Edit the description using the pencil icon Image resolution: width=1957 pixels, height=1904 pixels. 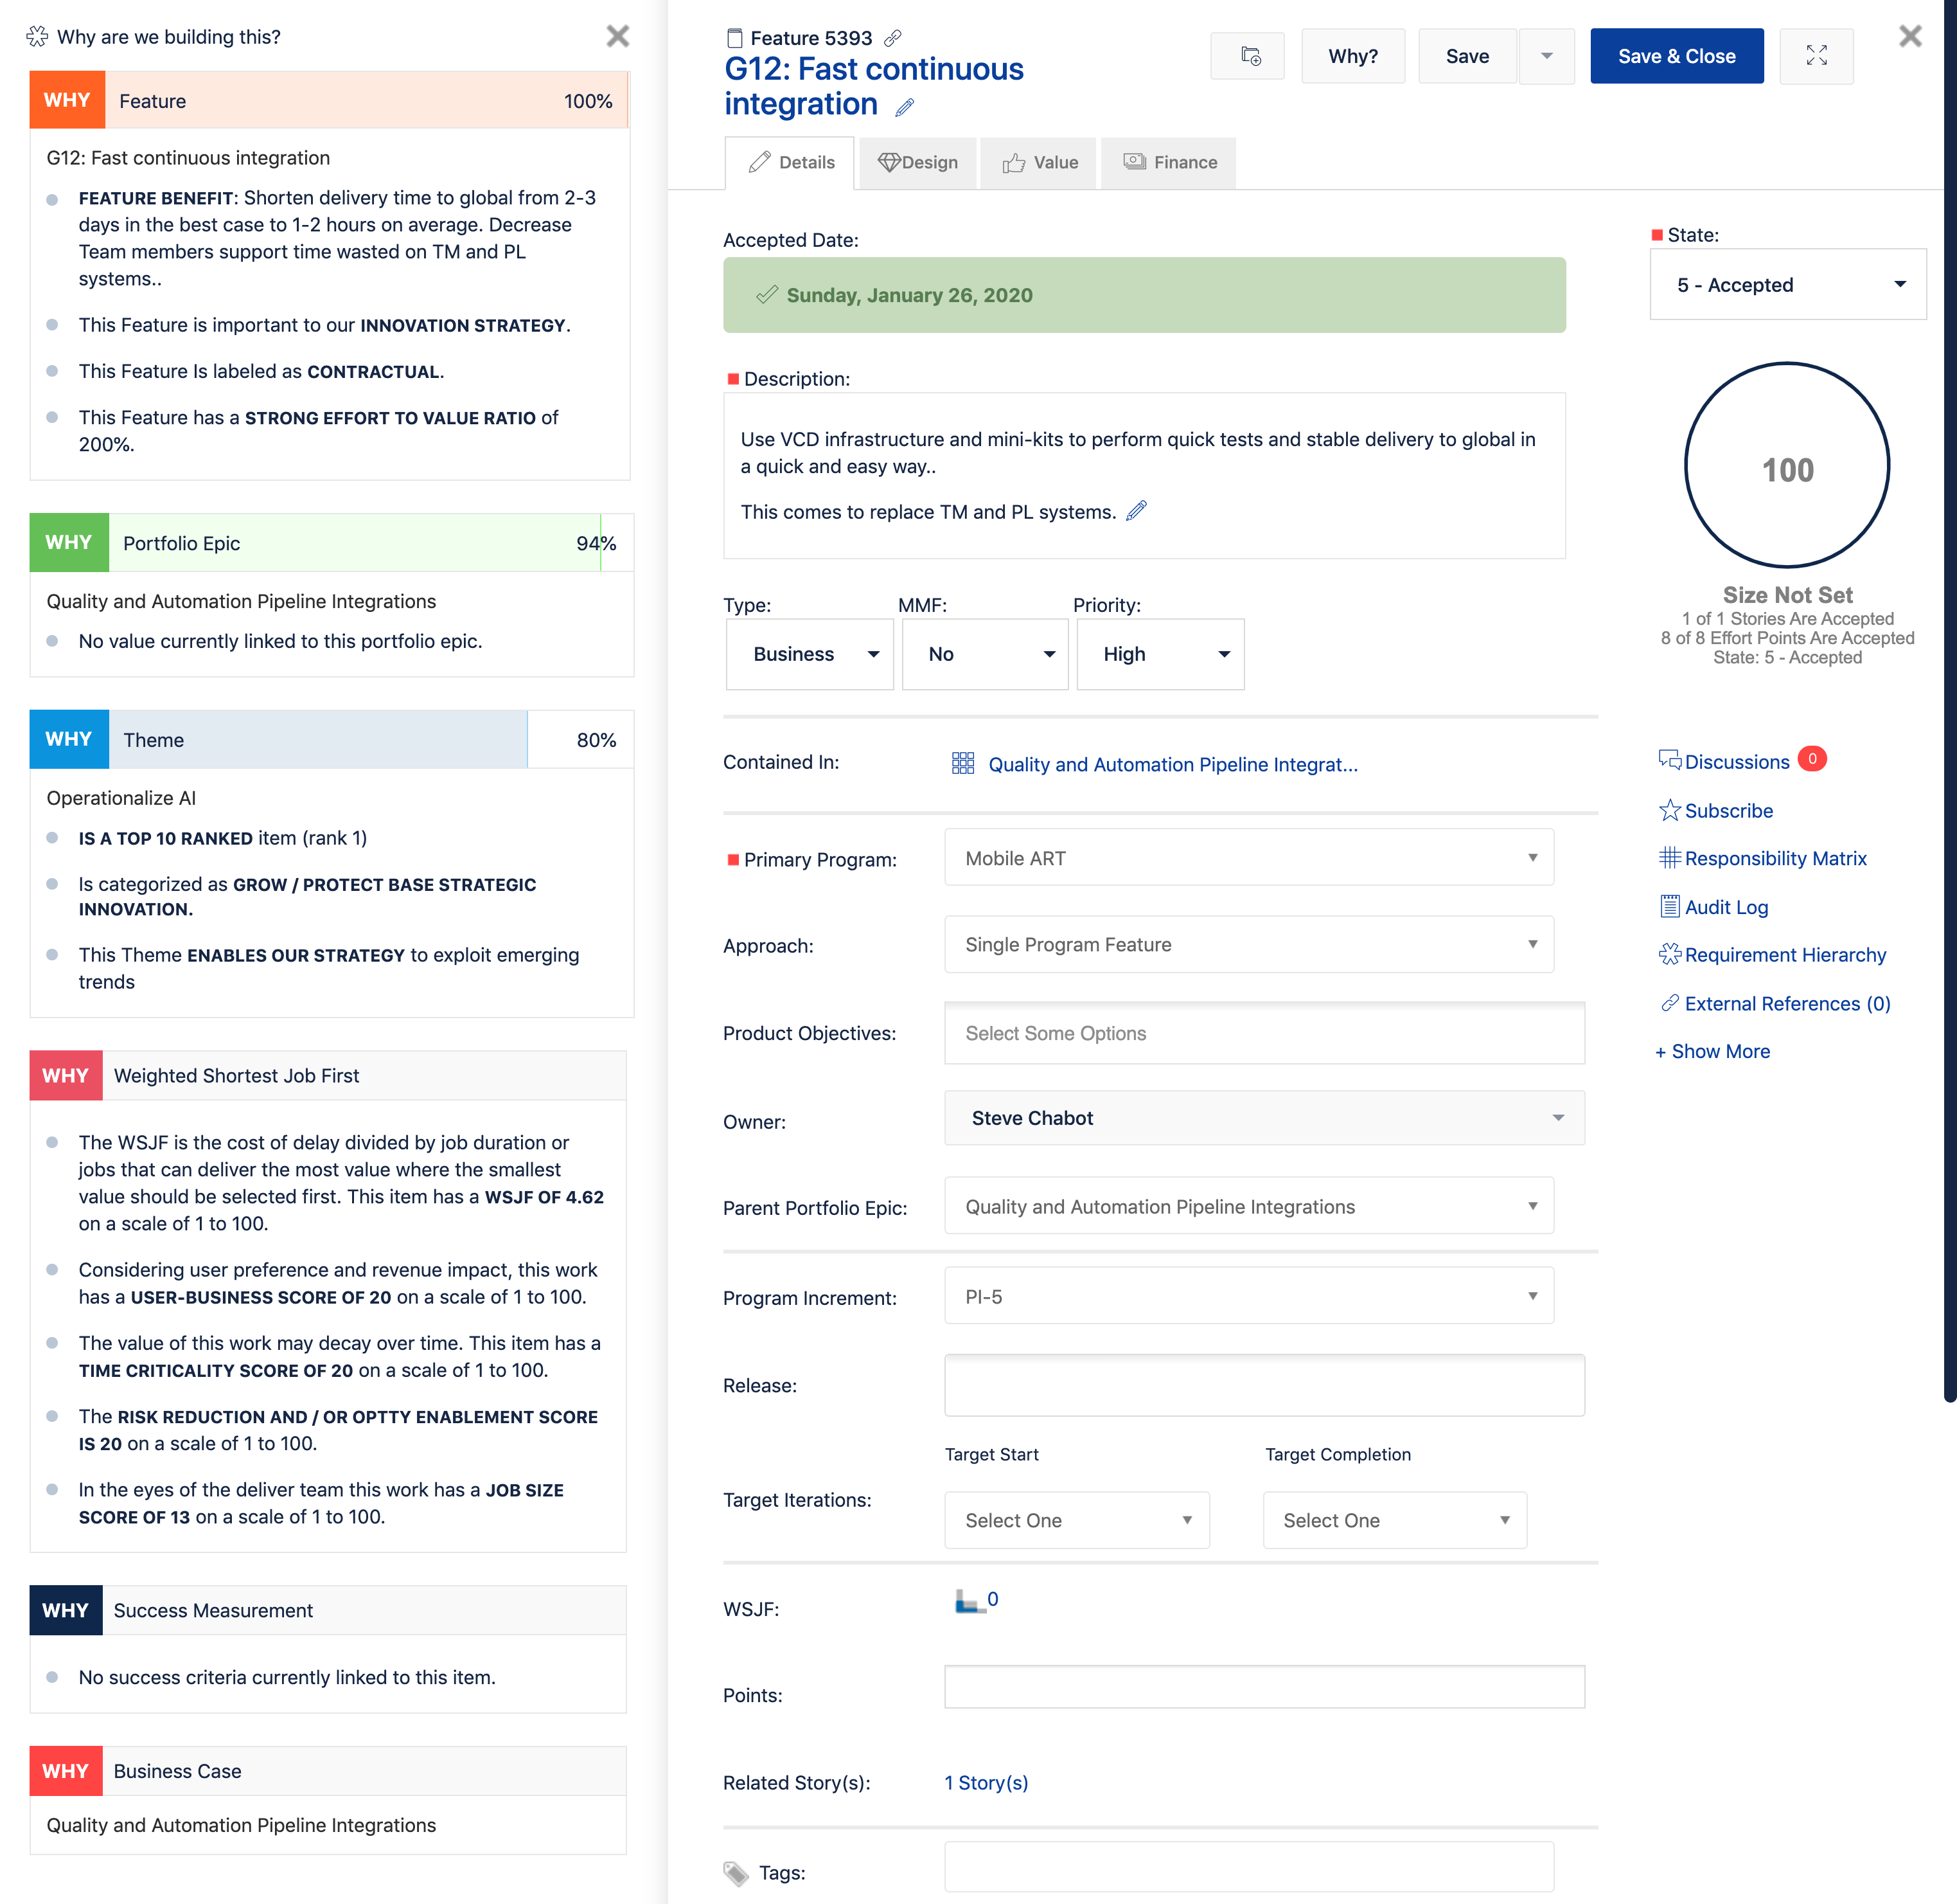pos(1137,511)
